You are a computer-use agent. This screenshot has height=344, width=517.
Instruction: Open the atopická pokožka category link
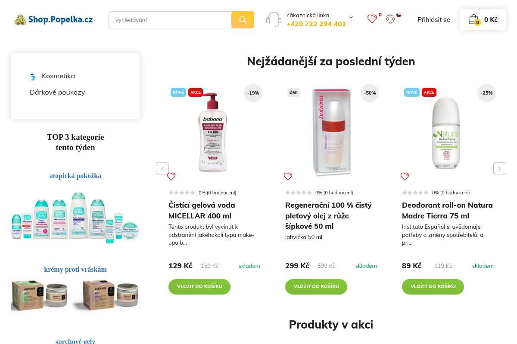(75, 175)
